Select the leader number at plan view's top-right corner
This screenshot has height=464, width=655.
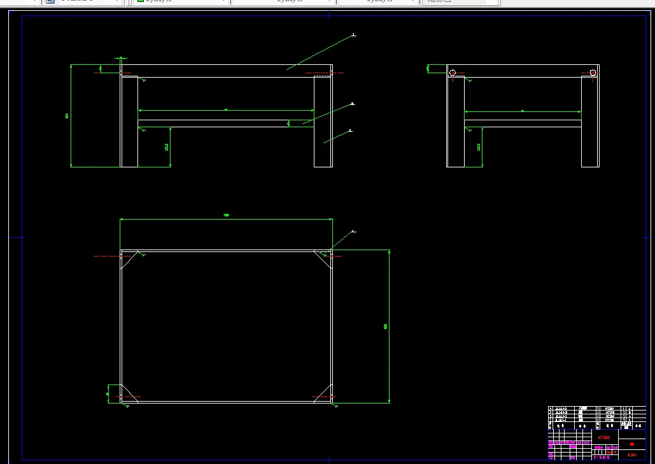click(x=353, y=231)
